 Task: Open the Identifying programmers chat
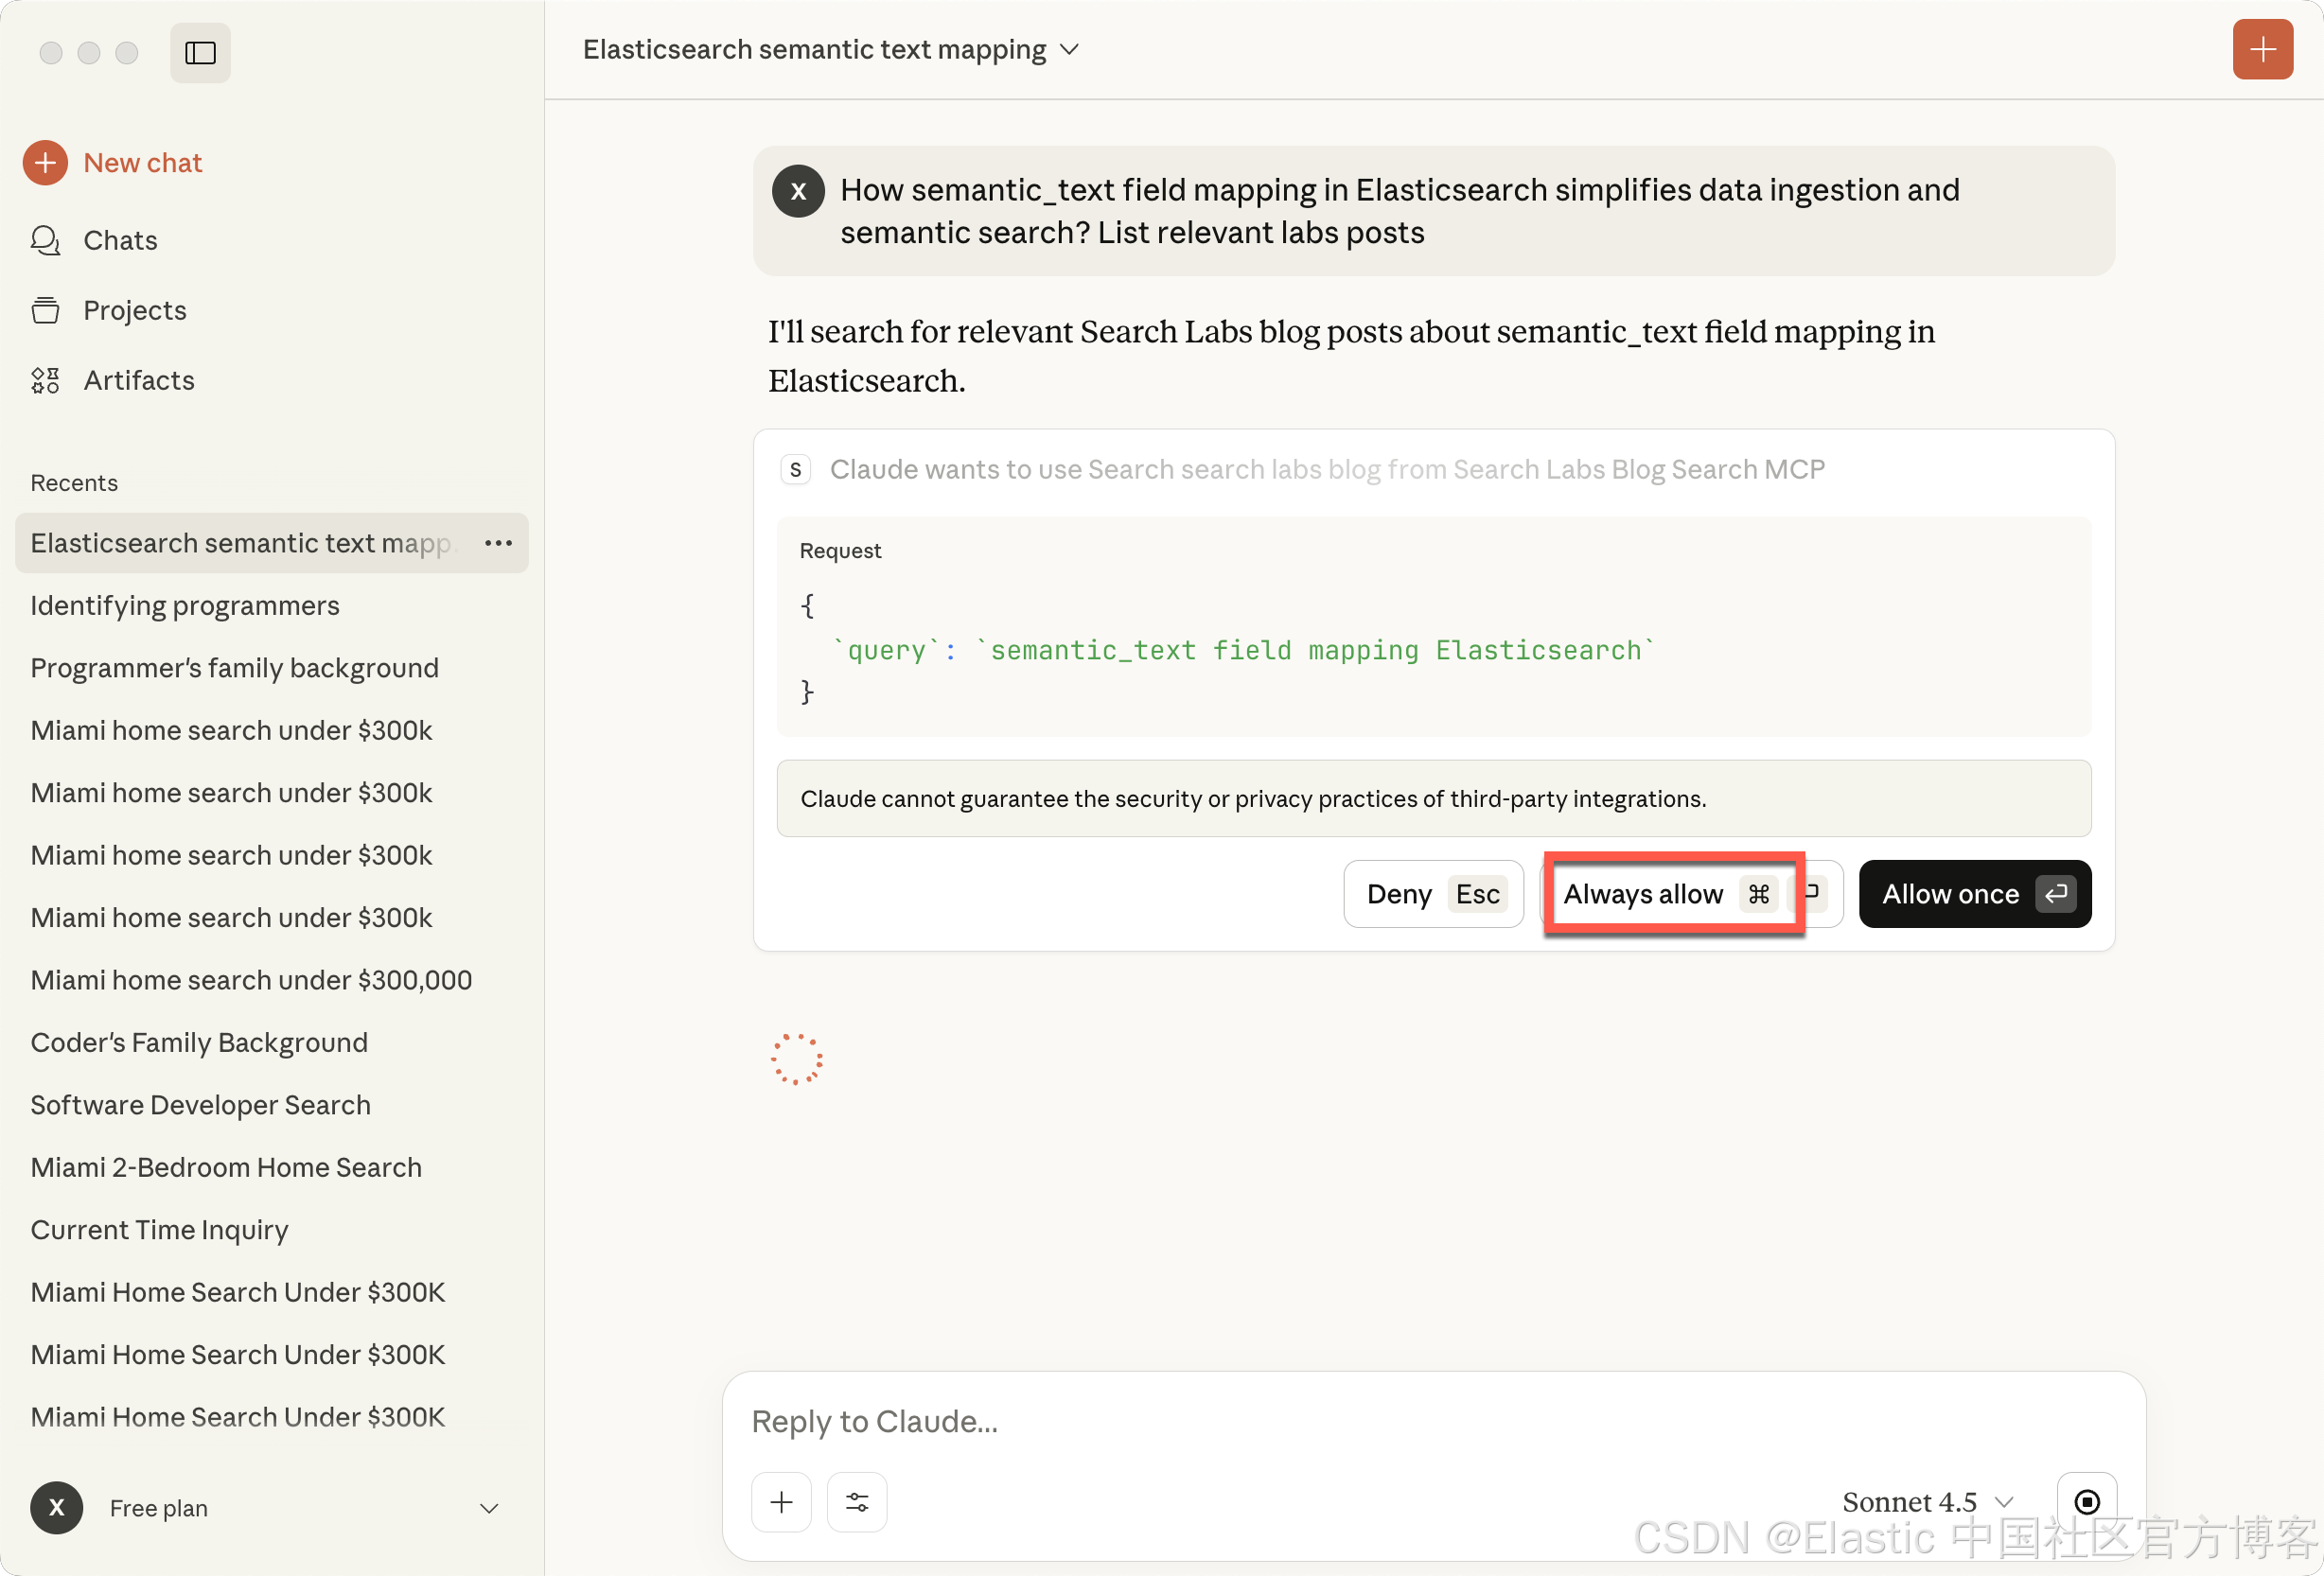185,606
